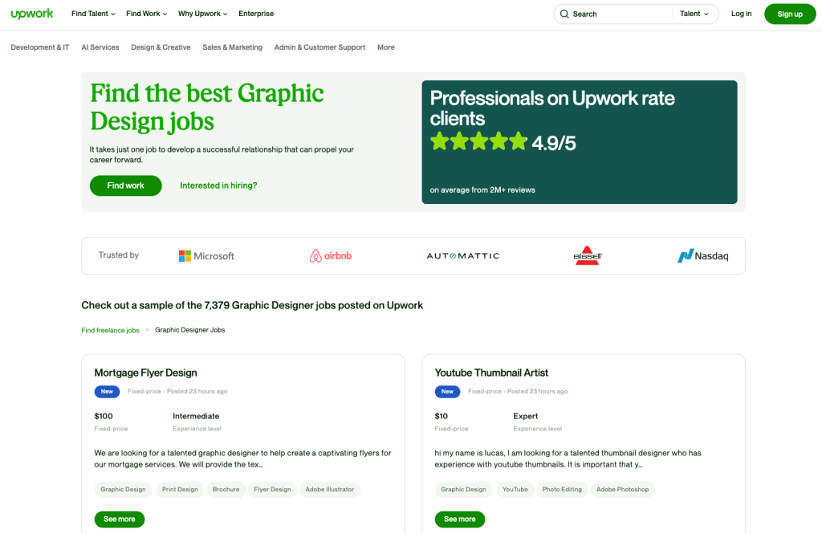Select Graphic Design tag on Mortgage Flyer card

(123, 489)
